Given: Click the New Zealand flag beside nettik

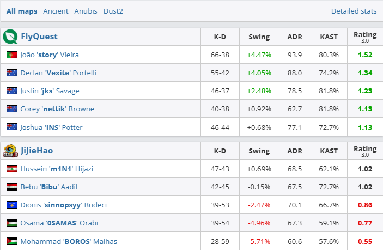Looking at the screenshot, I should pyautogui.click(x=12, y=109).
